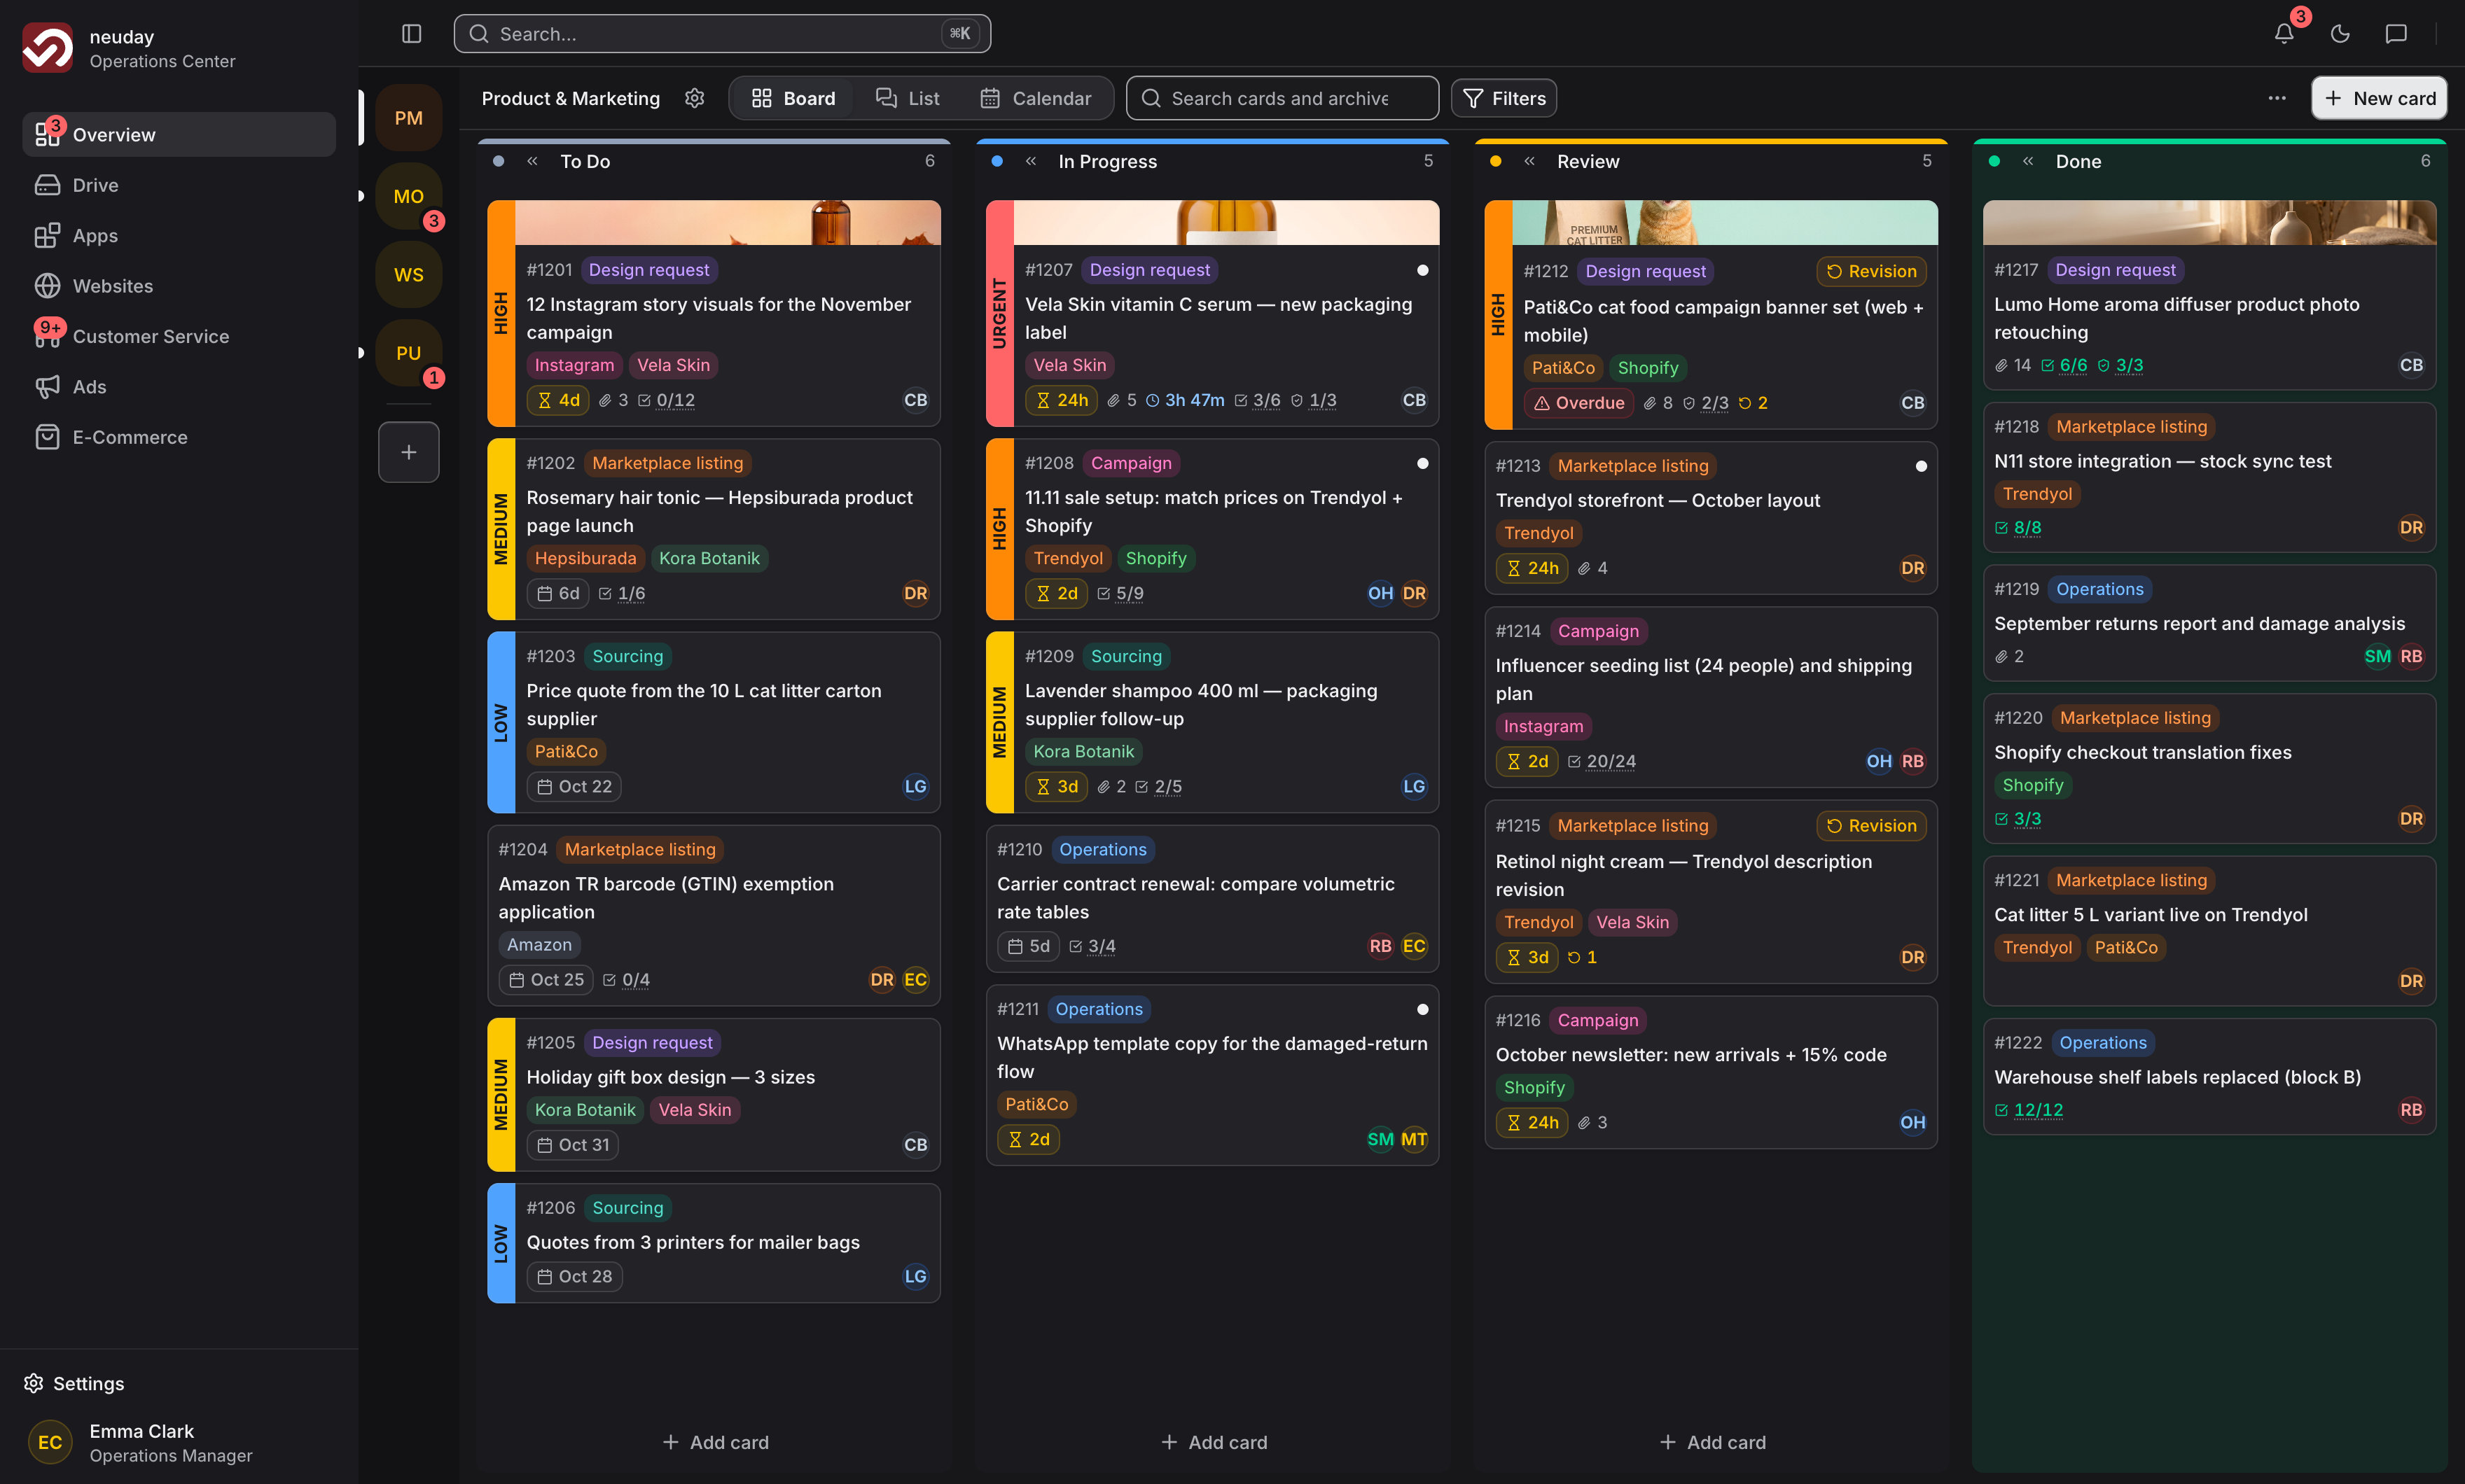Toggle the sidebar panel icon
The width and height of the screenshot is (2465, 1484).
[411, 34]
